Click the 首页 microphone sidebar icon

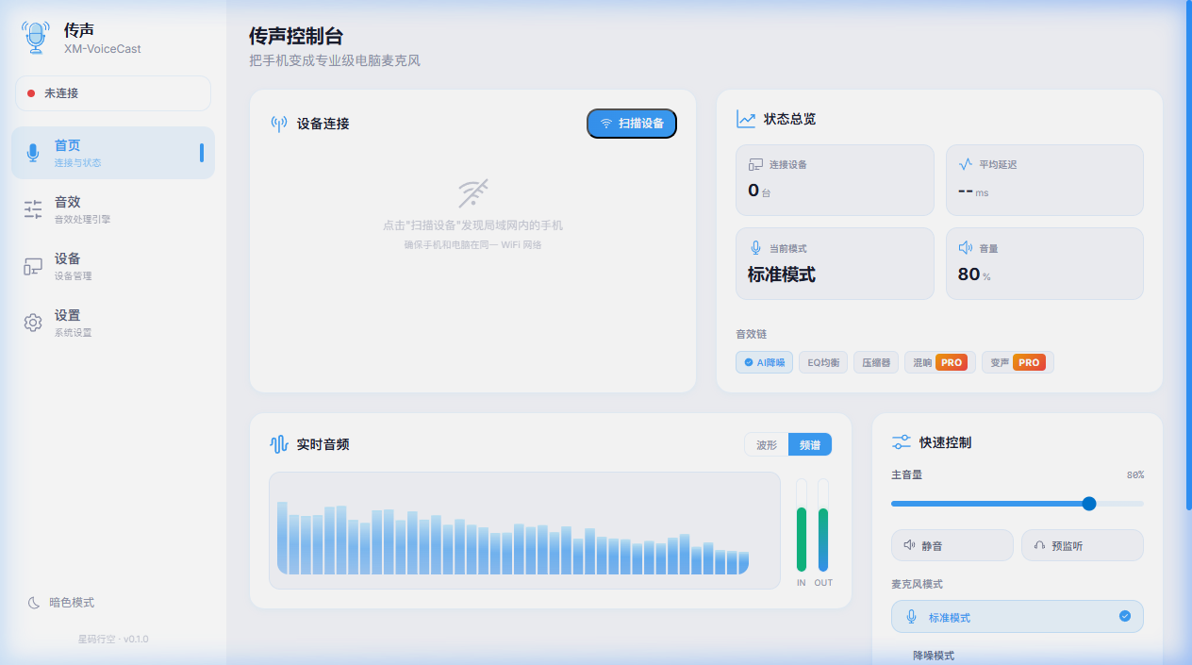[x=33, y=153]
